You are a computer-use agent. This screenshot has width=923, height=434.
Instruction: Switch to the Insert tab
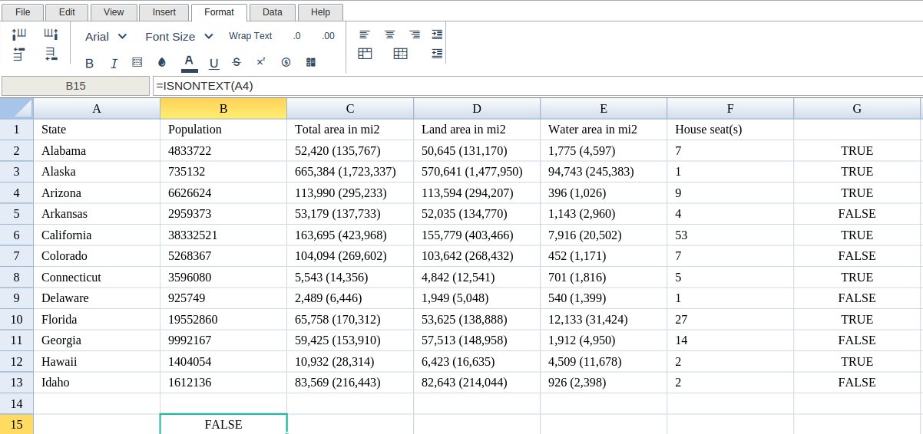[x=164, y=12]
